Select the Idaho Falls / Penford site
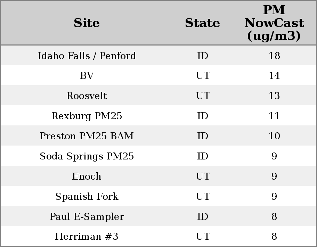This screenshot has width=317, height=247. [x=87, y=56]
